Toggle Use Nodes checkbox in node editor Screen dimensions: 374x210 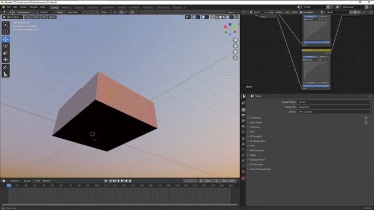(x=301, y=12)
